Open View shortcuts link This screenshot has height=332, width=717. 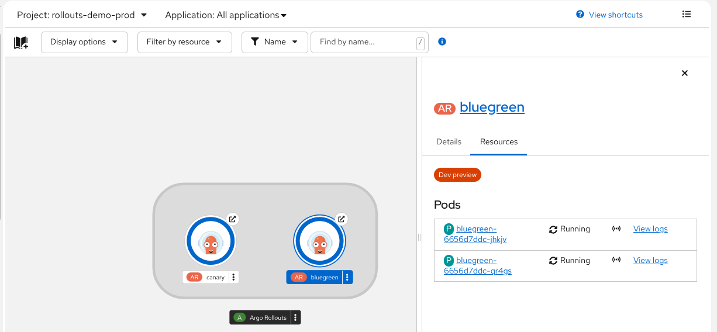(x=615, y=15)
